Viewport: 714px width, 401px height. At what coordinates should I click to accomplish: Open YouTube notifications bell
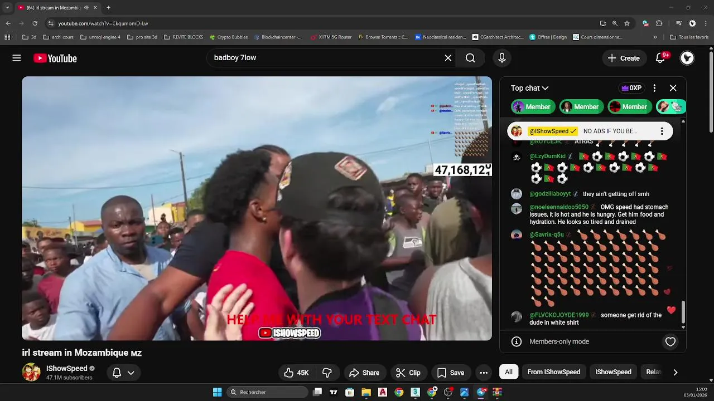tap(661, 58)
